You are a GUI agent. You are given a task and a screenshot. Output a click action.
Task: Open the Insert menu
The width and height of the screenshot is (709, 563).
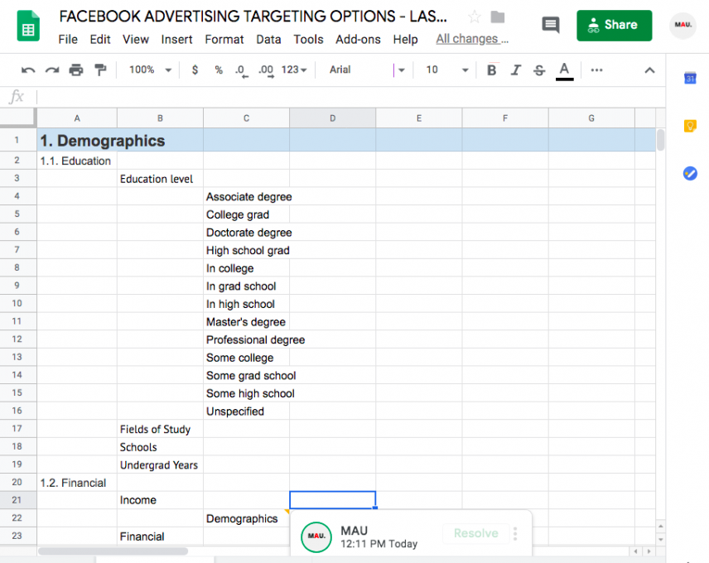coord(176,40)
